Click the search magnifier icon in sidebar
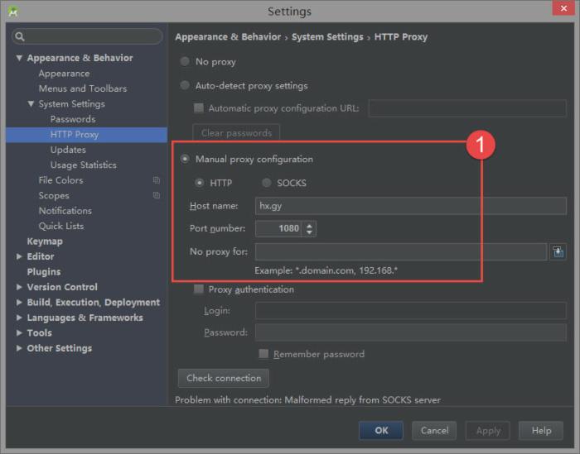The height and width of the screenshot is (454, 580). (x=20, y=36)
